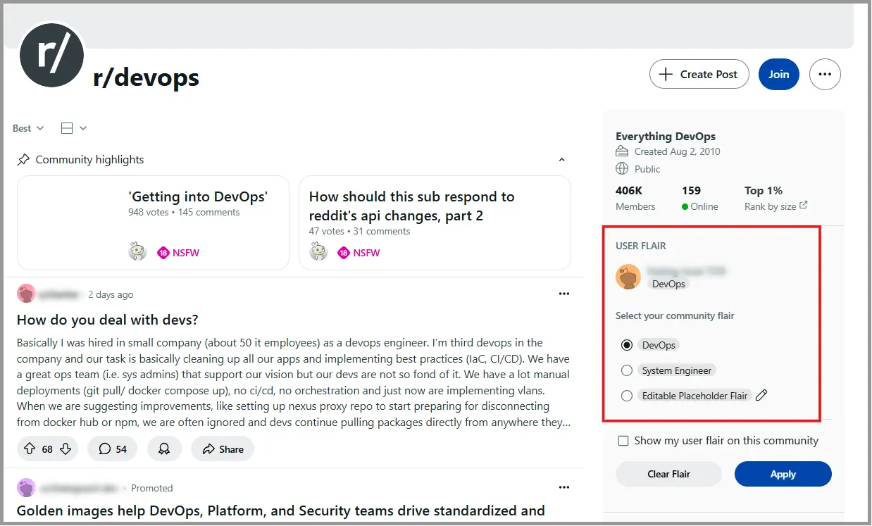Click the avatar on the Promoted post
This screenshot has width=872, height=526.
(26, 487)
